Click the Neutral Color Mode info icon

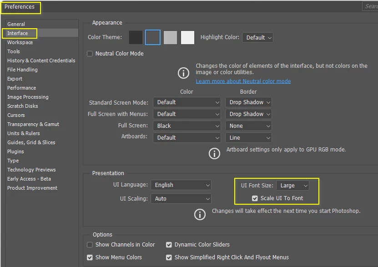click(183, 73)
